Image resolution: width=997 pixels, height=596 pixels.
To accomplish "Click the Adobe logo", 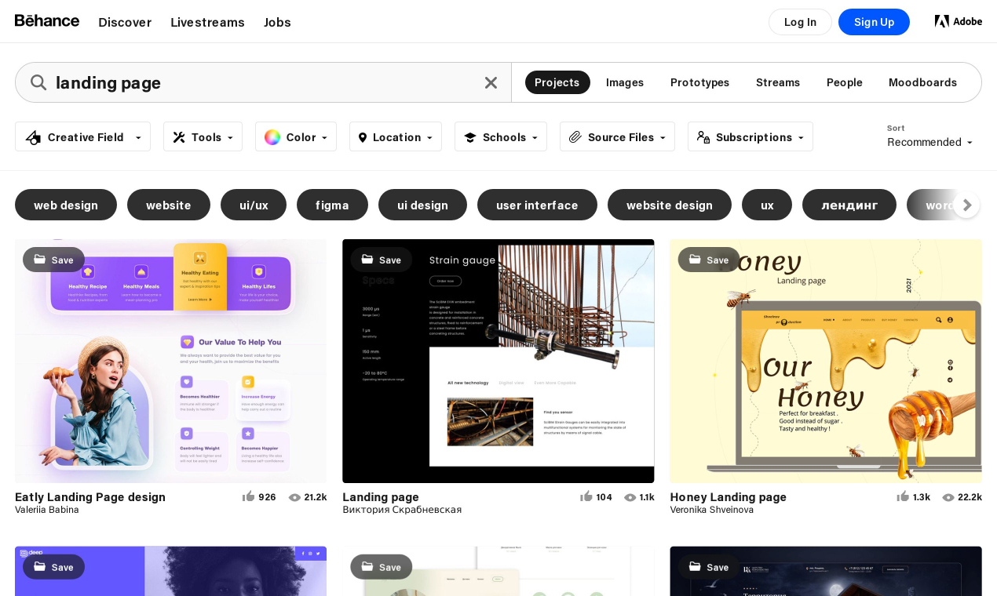I will [x=958, y=21].
